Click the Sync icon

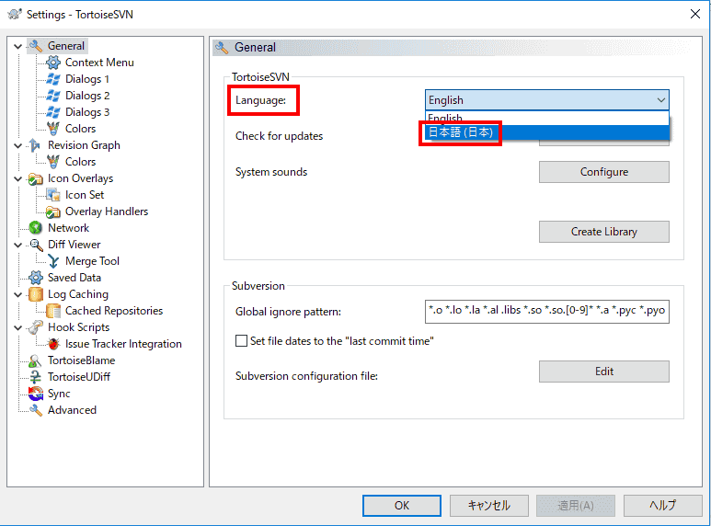[35, 394]
